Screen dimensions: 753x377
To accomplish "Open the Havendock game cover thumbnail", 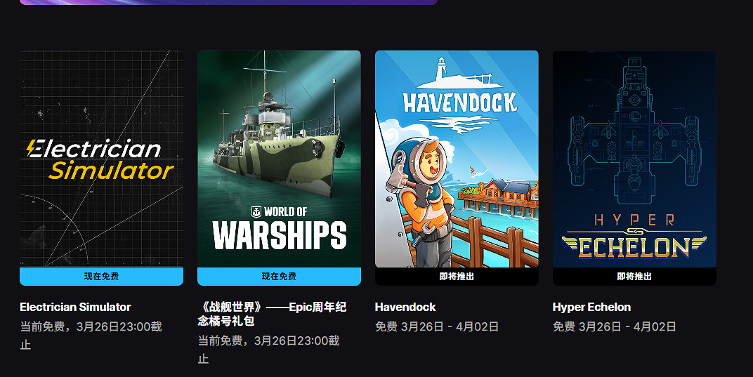I will pos(457,159).
